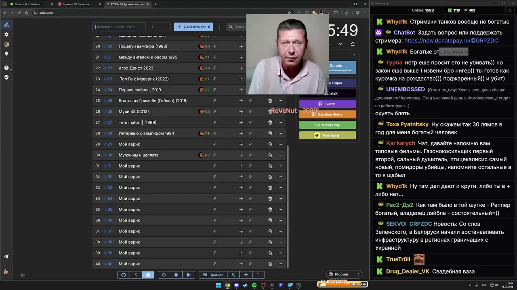Add amount to lot Поцелуй вампира (1988)

[241, 46]
